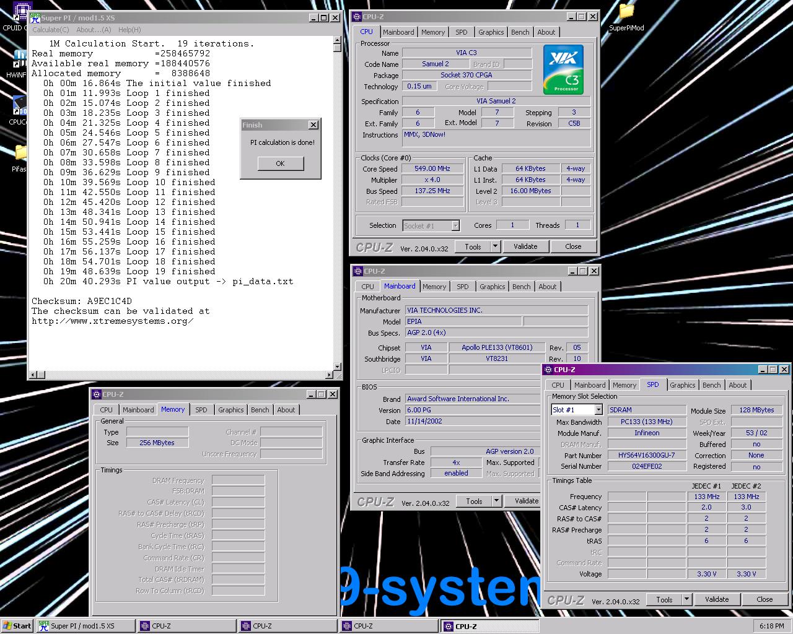Open Calculate(C) menu in Super PI

click(x=51, y=30)
